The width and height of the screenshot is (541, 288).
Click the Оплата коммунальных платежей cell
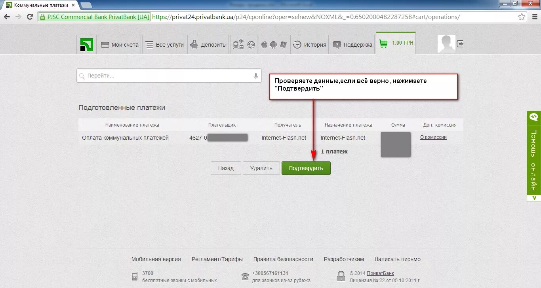tap(125, 138)
